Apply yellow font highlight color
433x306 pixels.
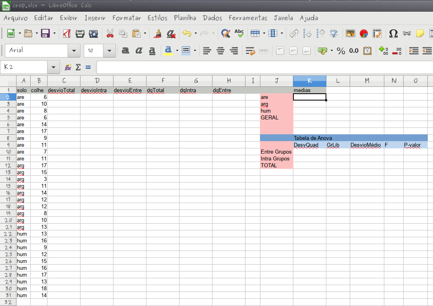coord(168,51)
